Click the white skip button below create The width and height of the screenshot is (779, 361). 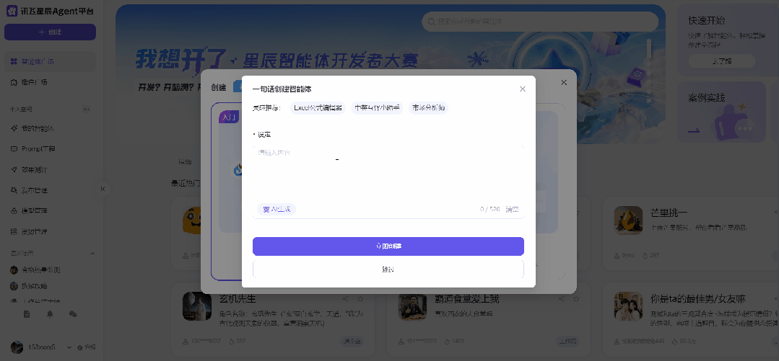point(388,269)
